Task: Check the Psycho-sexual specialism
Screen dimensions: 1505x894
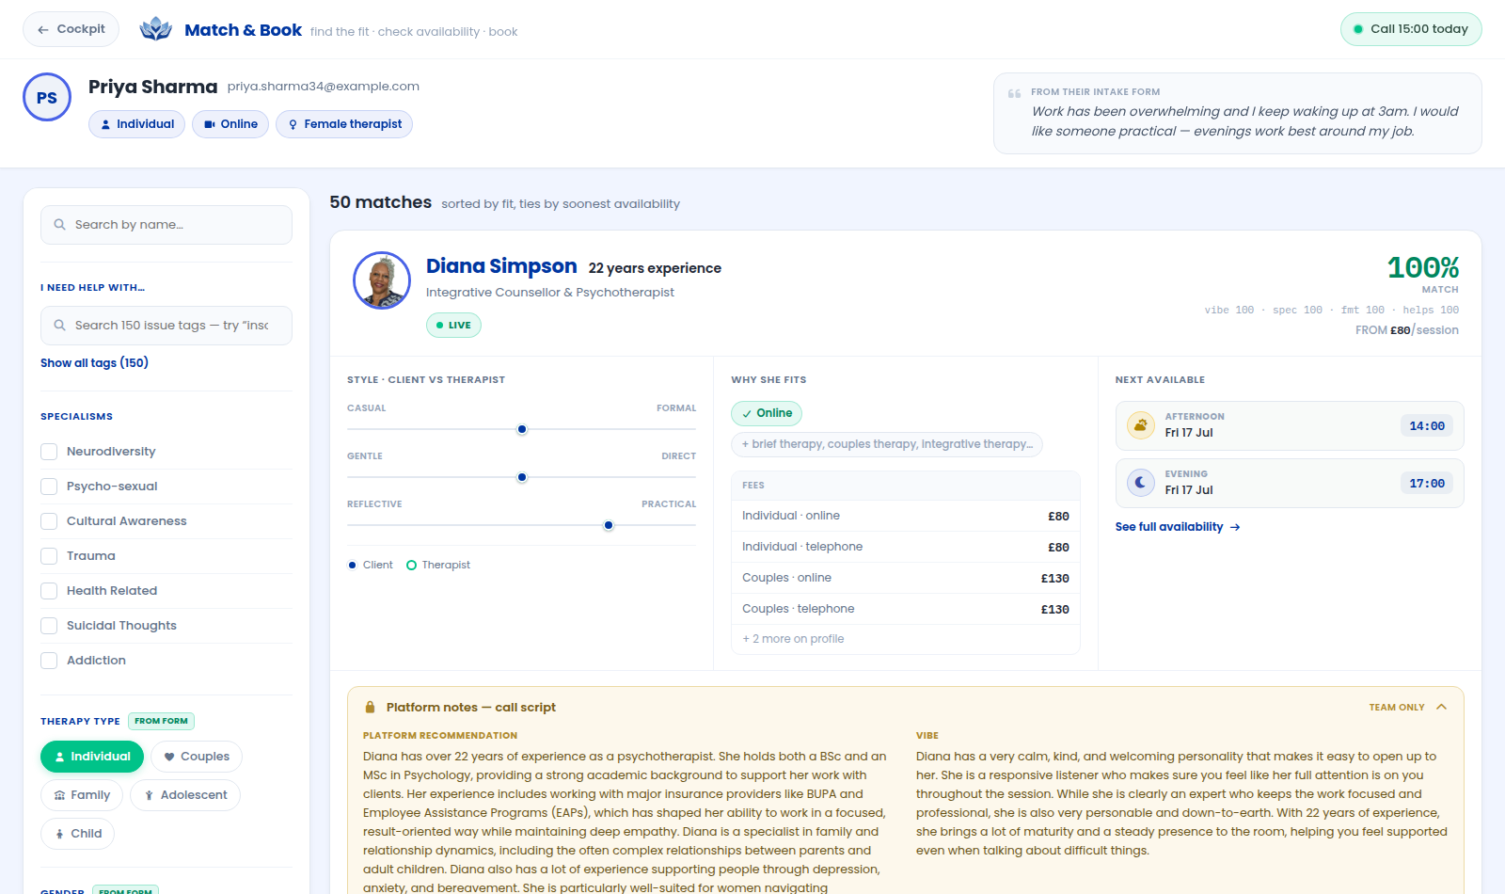Action: [49, 487]
